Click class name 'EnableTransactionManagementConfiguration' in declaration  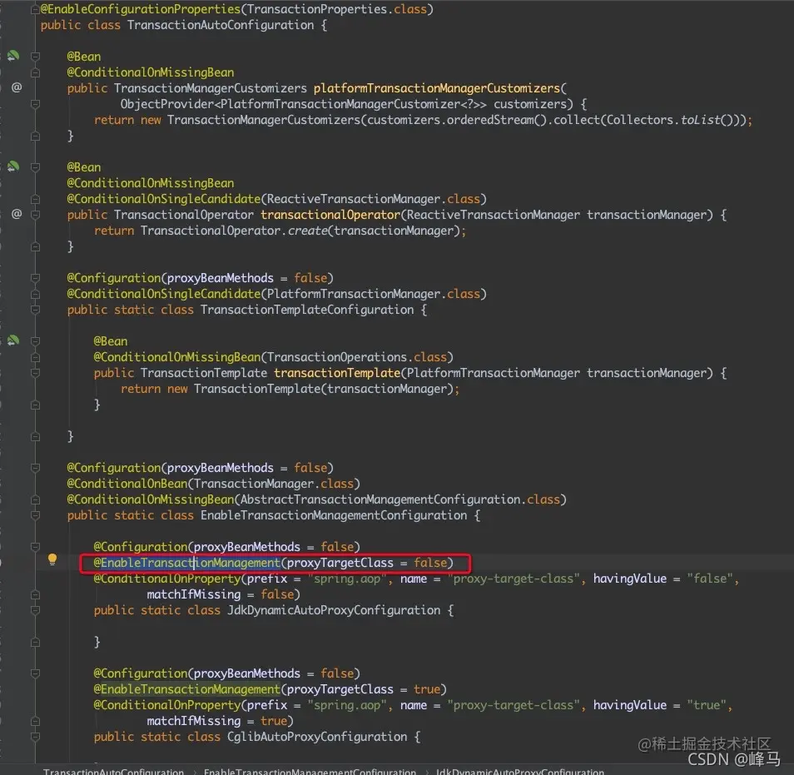coord(334,515)
